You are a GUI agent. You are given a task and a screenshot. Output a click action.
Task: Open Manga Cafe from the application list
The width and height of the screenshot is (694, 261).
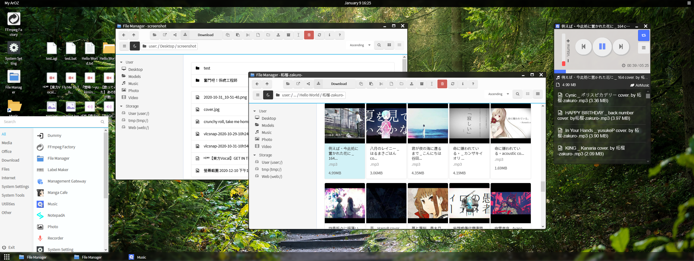(58, 193)
